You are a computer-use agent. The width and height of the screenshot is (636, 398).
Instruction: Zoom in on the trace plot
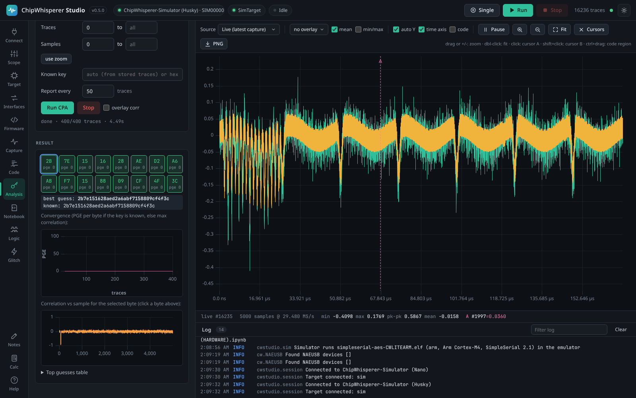tap(520, 29)
